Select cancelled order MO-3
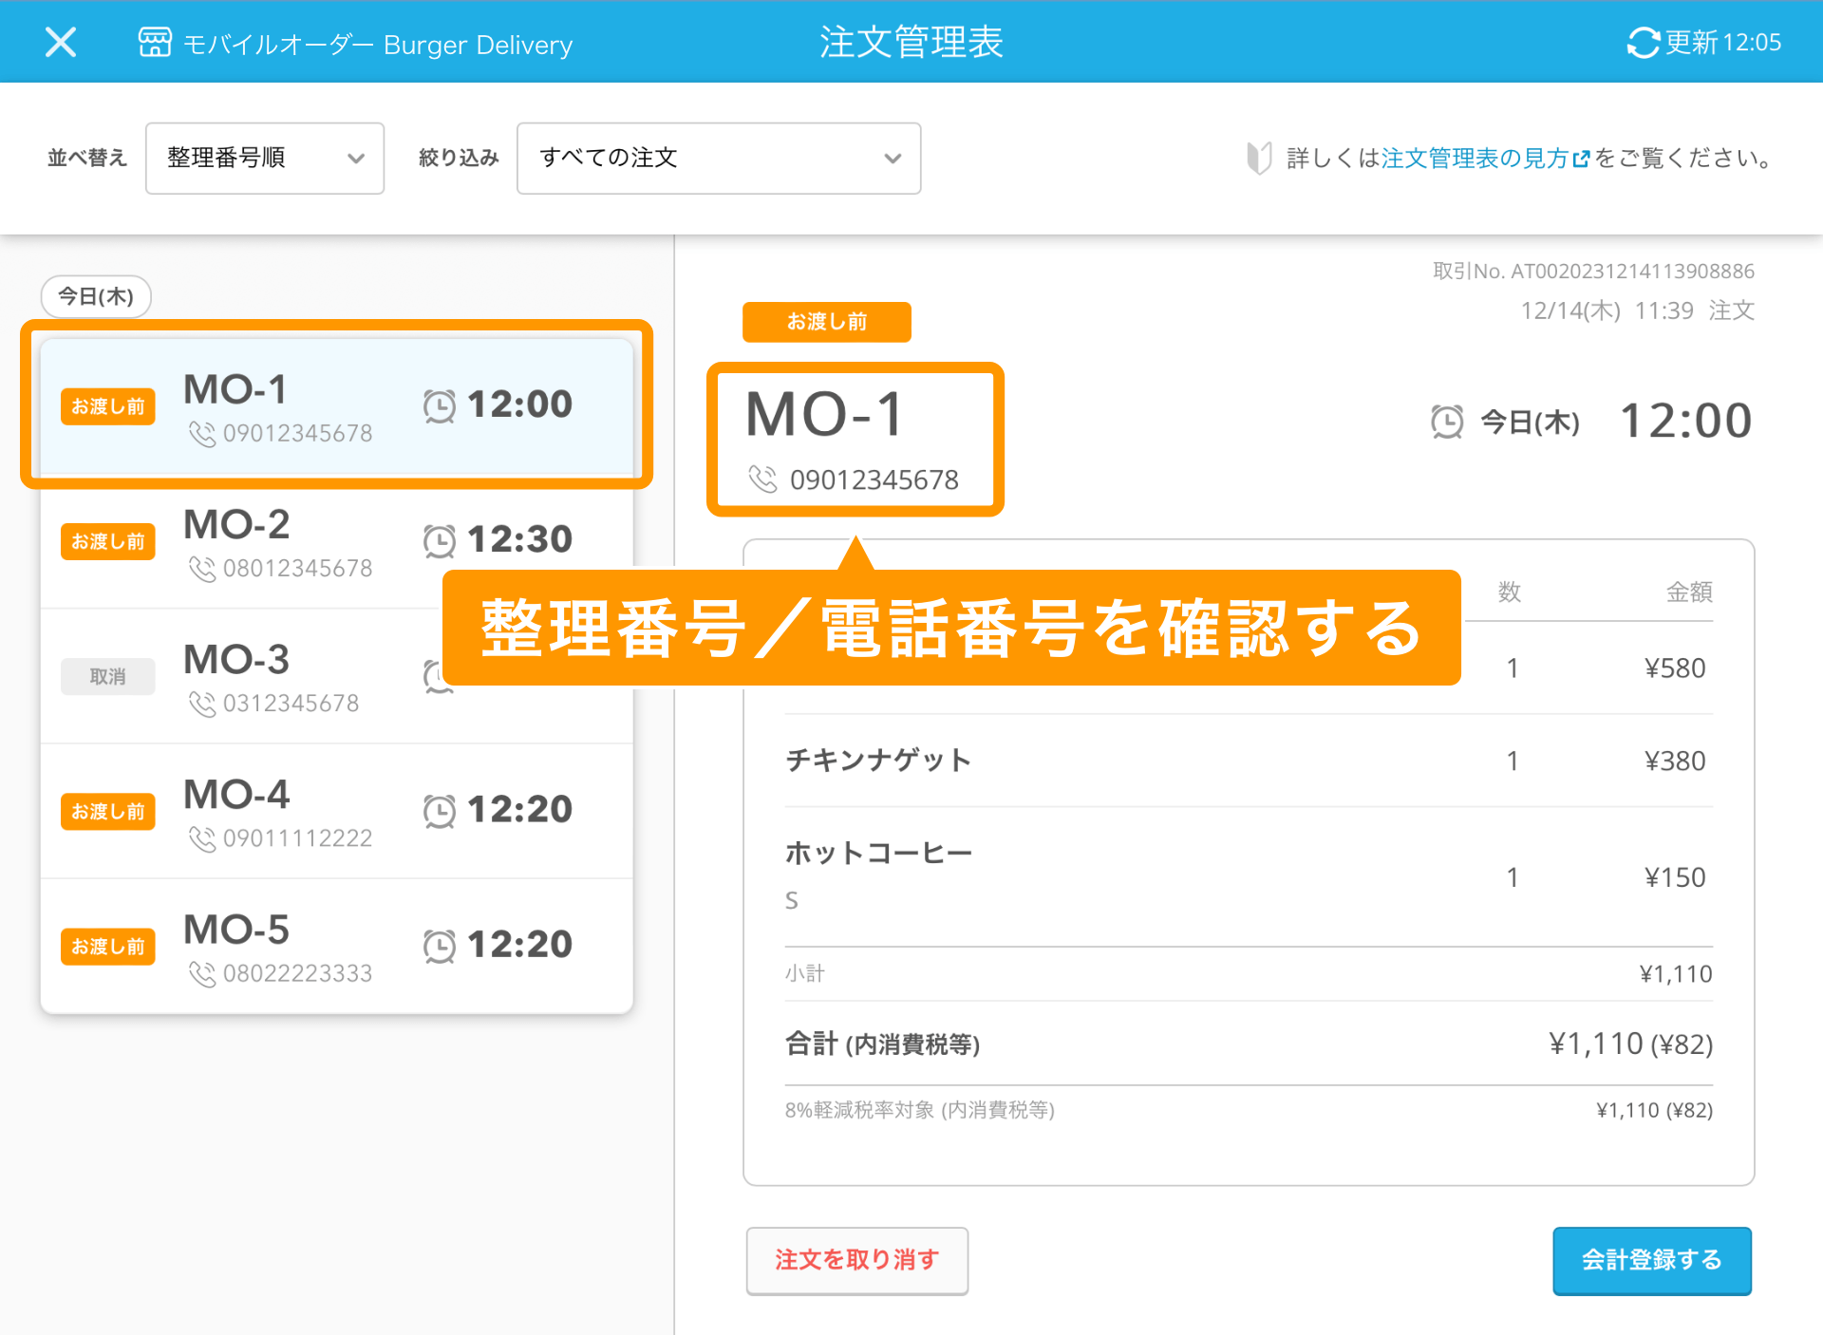This screenshot has height=1335, width=1823. [x=285, y=678]
